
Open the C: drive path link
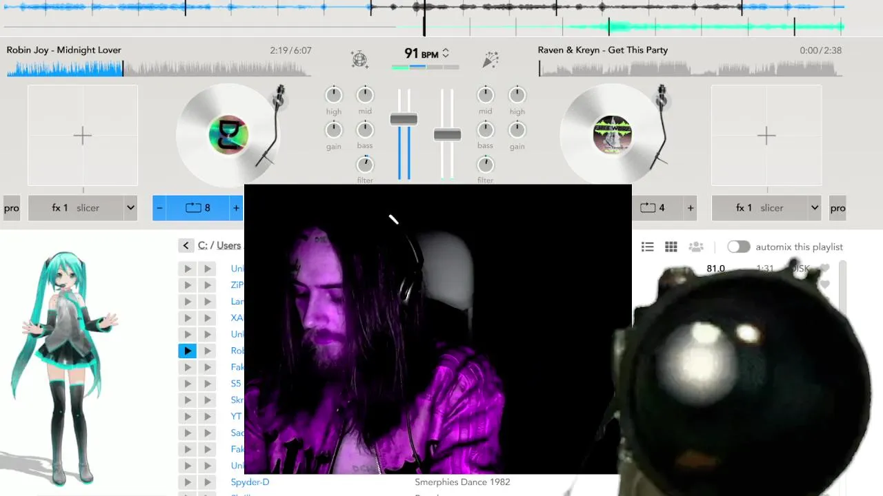pos(203,245)
